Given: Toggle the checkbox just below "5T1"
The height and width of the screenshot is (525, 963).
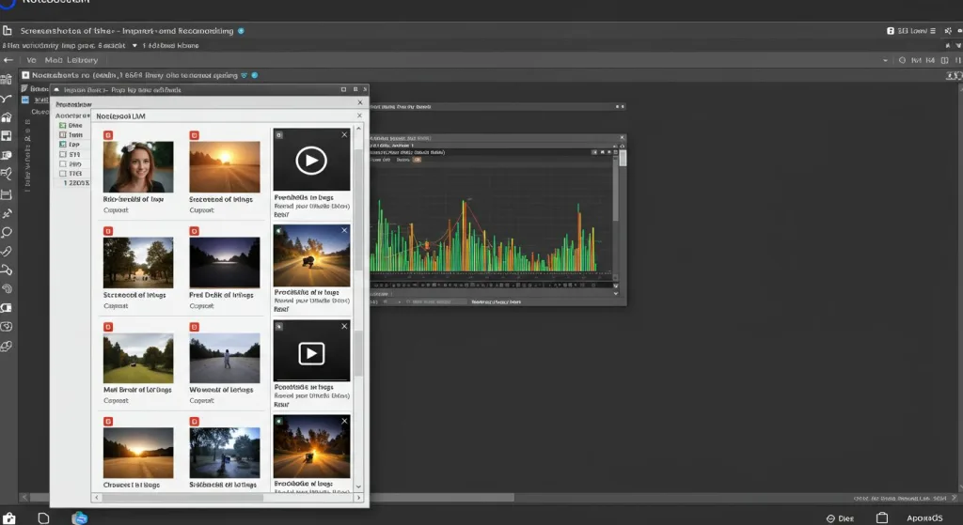Looking at the screenshot, I should point(63,163).
